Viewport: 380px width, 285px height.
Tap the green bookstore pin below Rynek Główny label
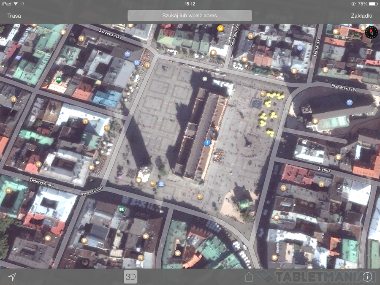click(x=122, y=209)
